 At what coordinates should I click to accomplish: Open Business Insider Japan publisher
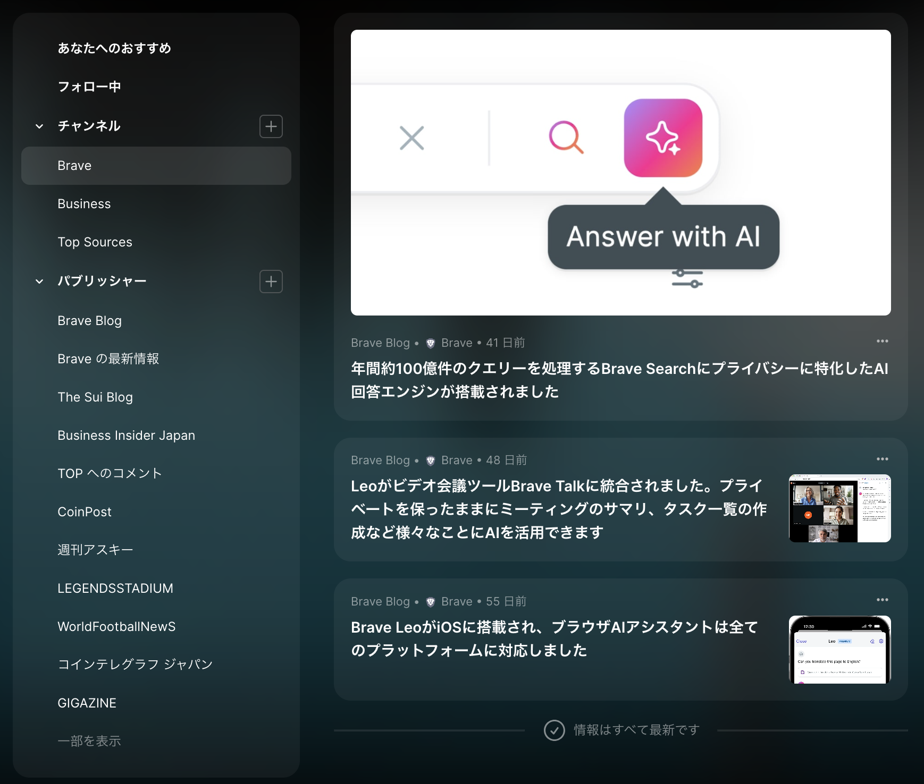coord(156,436)
